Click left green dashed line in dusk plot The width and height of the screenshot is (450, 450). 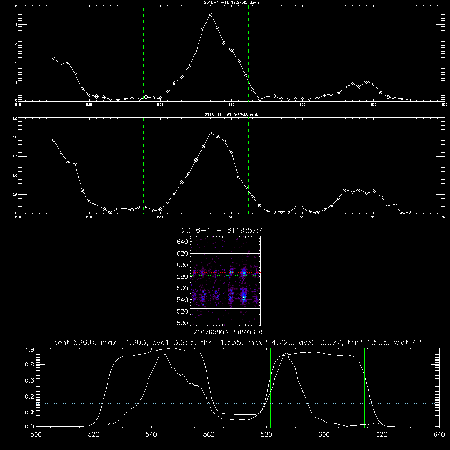pyautogui.click(x=143, y=166)
